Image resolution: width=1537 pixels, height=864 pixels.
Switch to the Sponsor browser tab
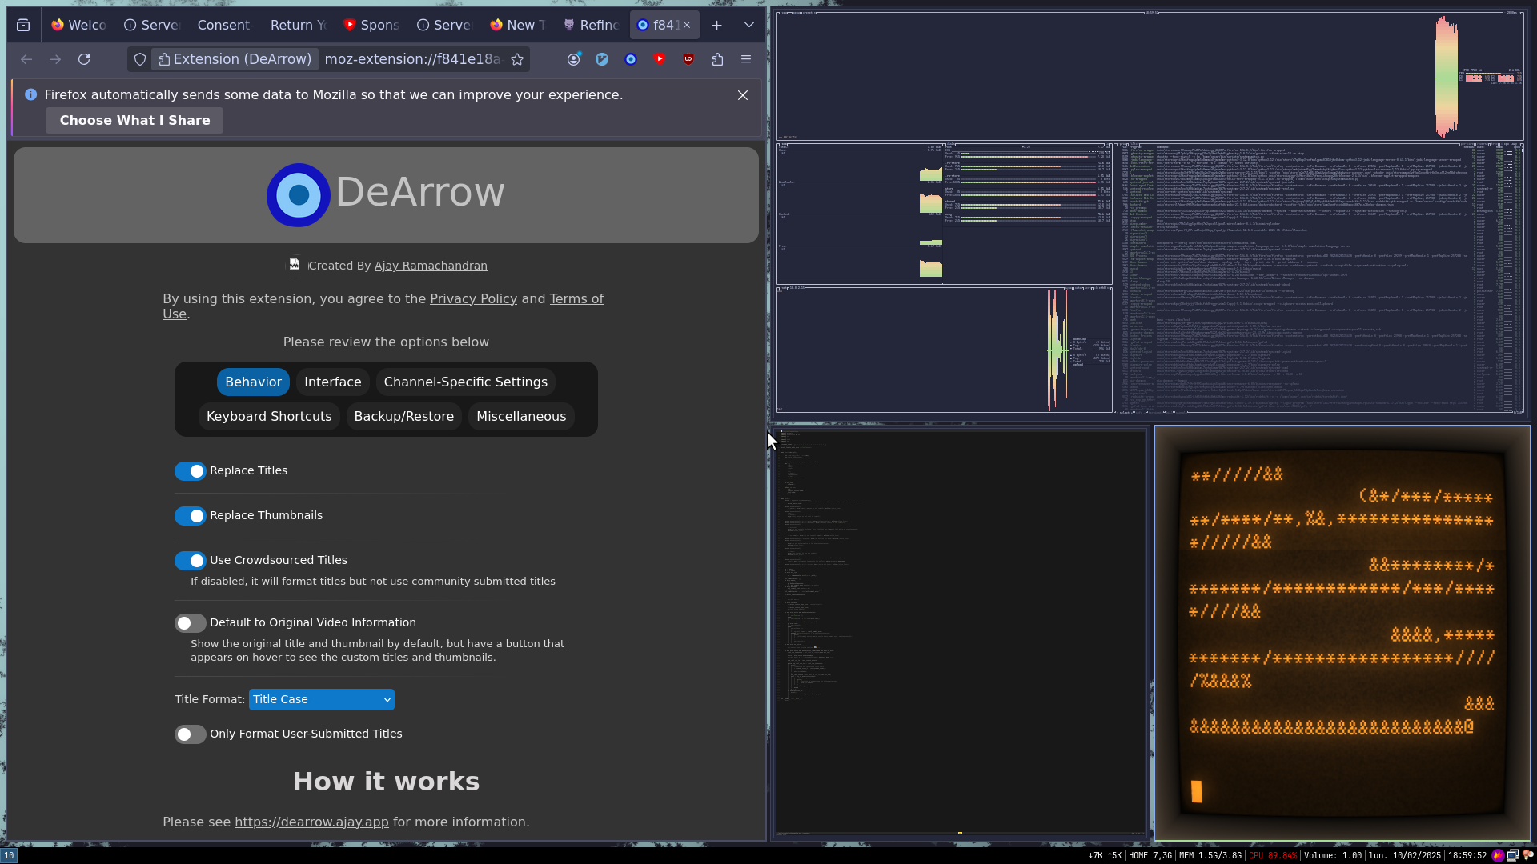[x=371, y=25]
